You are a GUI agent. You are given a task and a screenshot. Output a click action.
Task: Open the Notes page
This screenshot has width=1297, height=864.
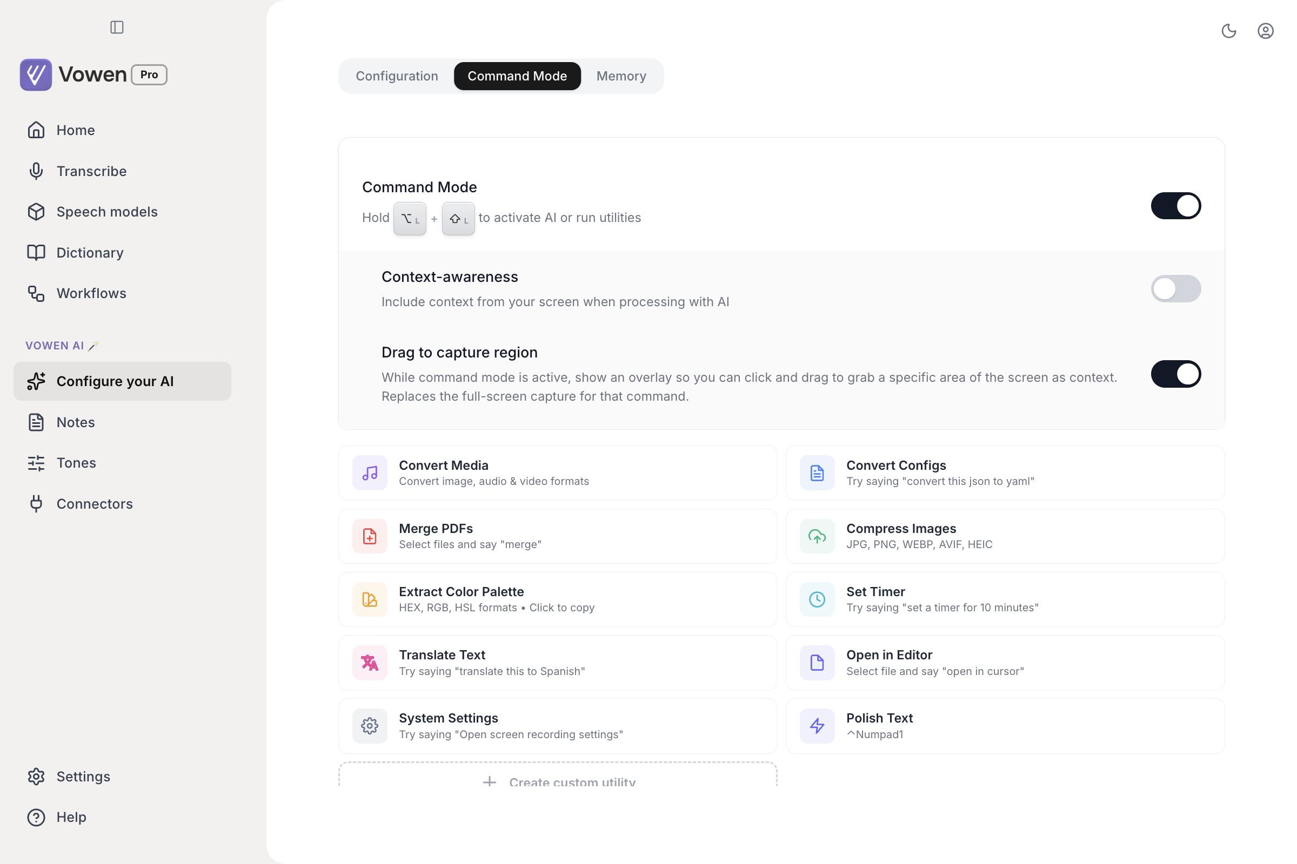(123, 422)
